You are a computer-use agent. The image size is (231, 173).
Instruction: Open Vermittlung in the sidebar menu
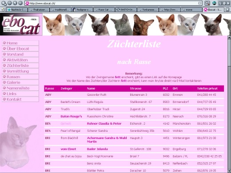(20, 71)
